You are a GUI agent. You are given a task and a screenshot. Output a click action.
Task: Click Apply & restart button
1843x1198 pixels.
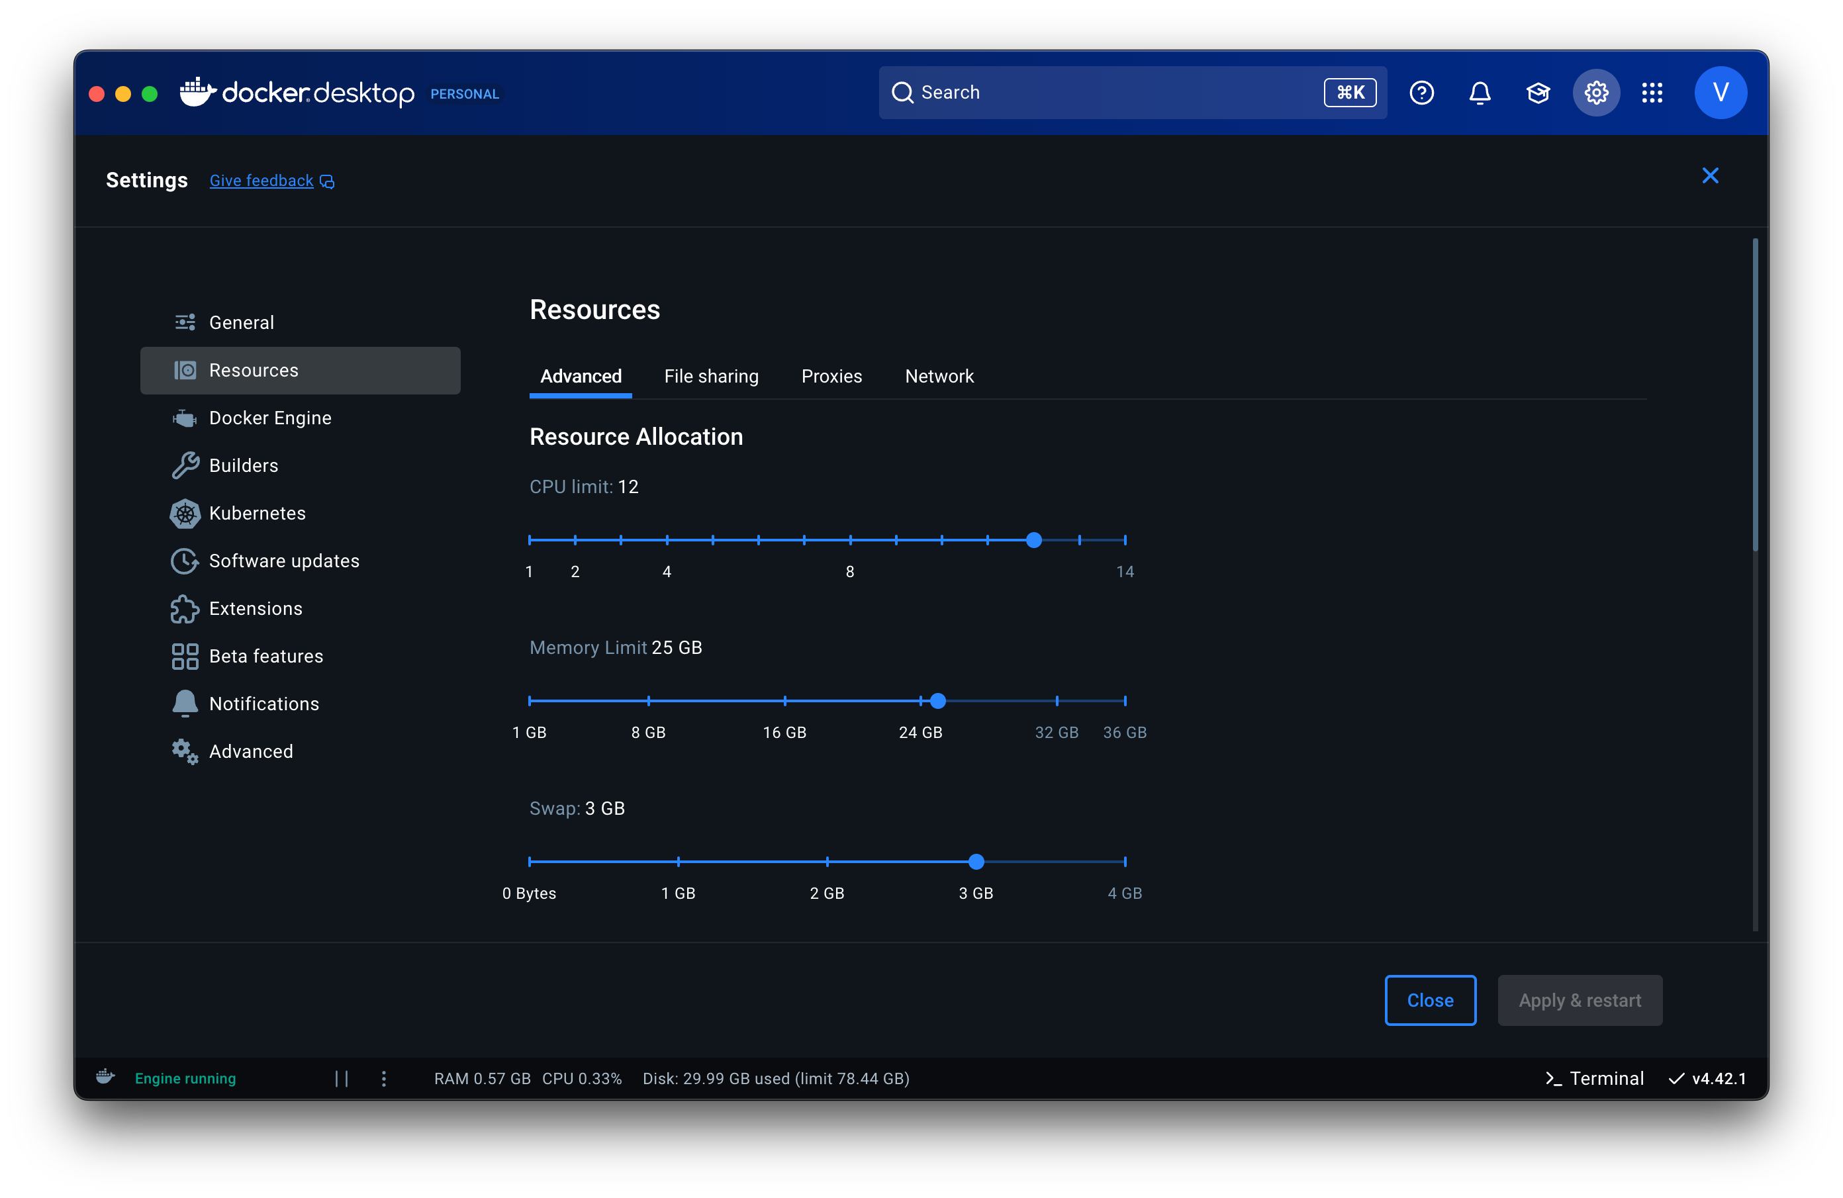[x=1580, y=999]
